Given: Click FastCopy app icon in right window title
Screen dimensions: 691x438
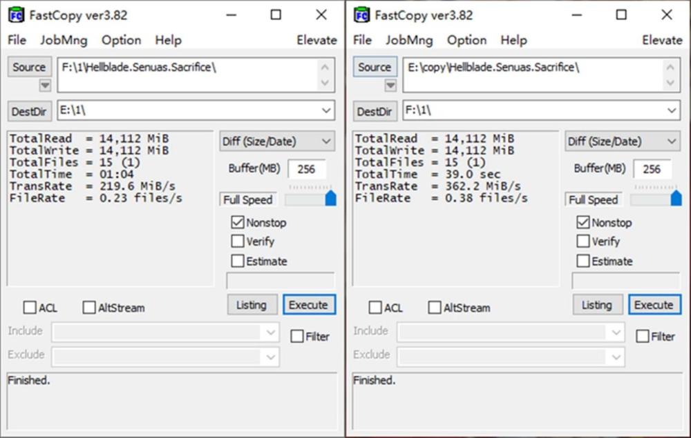Looking at the screenshot, I should pos(362,15).
